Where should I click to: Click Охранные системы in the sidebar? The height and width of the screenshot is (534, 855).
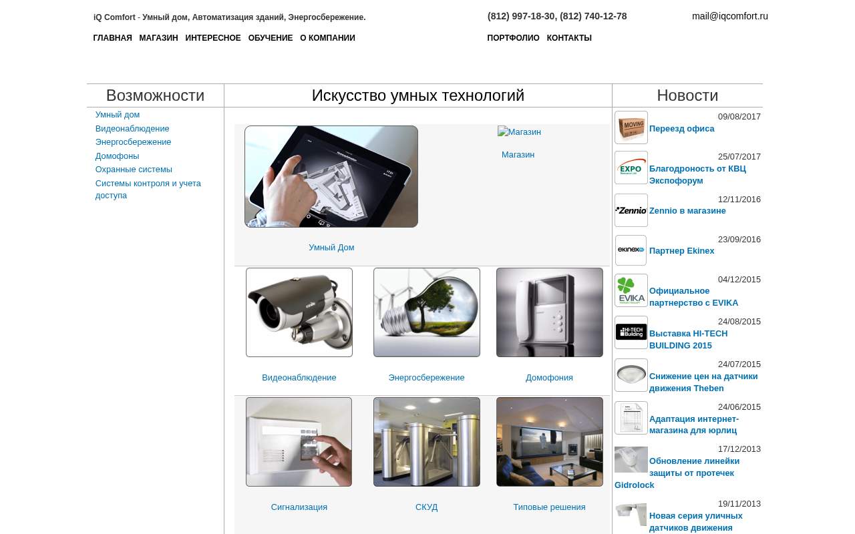point(134,170)
